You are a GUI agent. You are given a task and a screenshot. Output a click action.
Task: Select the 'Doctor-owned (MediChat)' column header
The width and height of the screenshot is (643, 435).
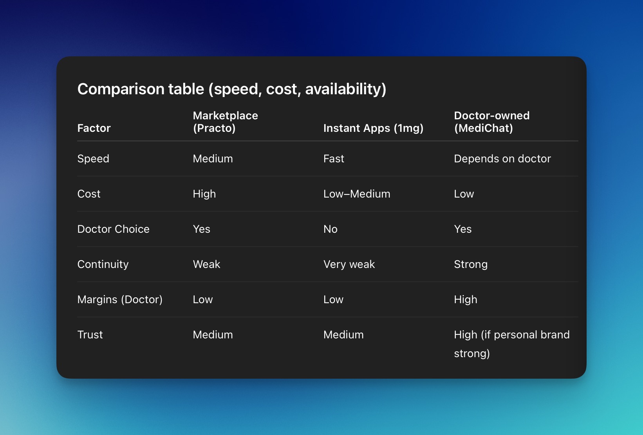pos(491,122)
